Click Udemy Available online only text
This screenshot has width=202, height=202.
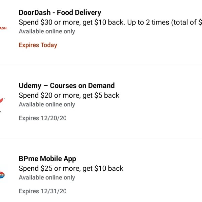click(x=47, y=104)
